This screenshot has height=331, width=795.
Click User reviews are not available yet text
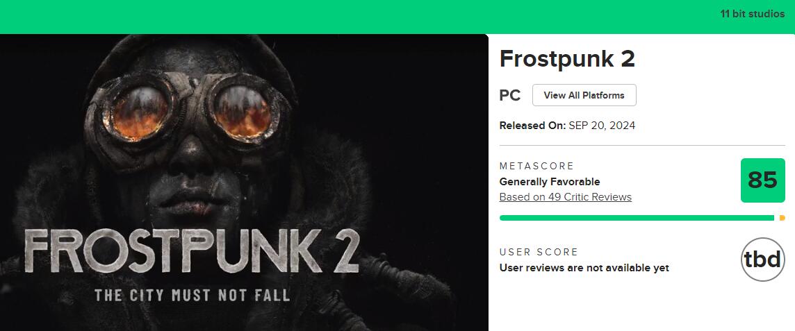tap(584, 268)
